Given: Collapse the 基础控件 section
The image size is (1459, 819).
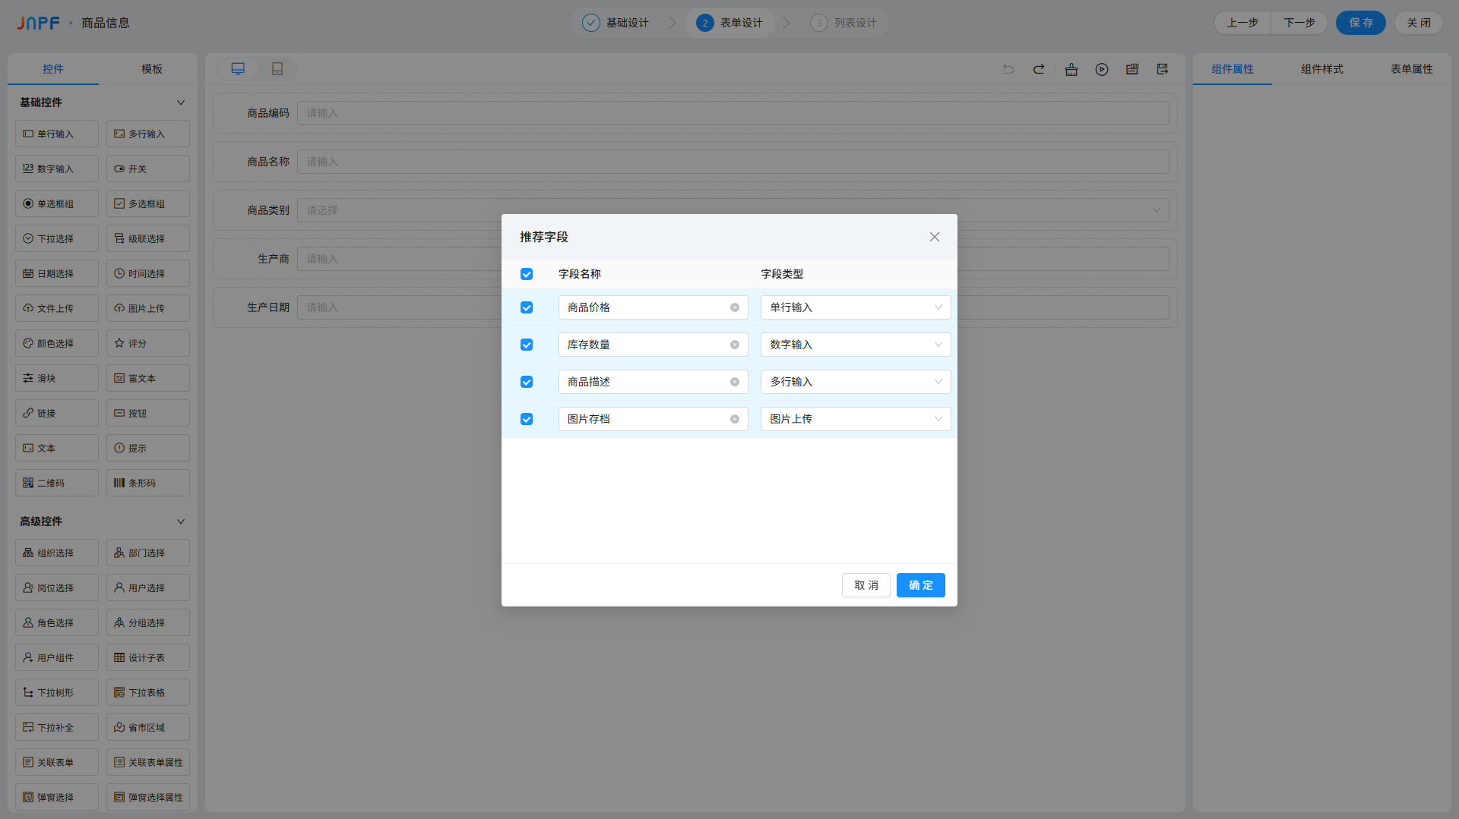Looking at the screenshot, I should [x=181, y=102].
